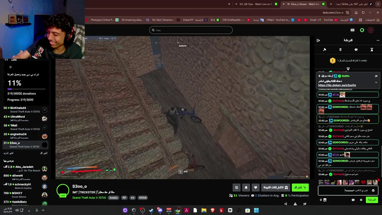Click the Kick search box

(191, 30)
